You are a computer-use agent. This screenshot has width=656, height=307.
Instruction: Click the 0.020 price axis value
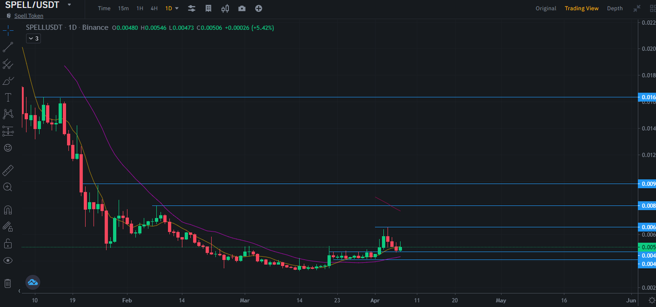coord(648,49)
